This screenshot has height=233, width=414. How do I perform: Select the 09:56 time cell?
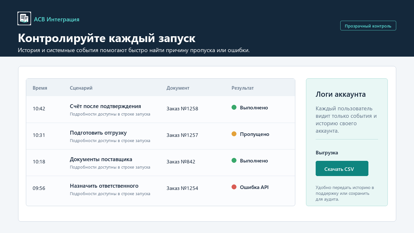[39, 188]
